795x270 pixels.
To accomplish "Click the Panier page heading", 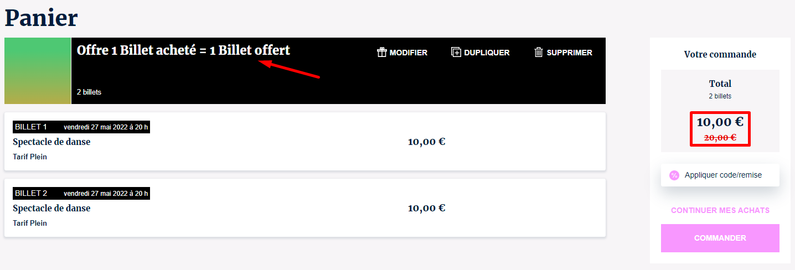I will [42, 18].
